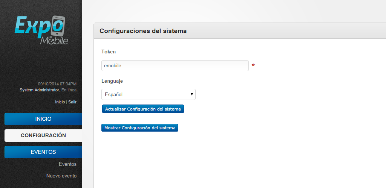
Task: Click the red required asterisk beside Token
Action: tap(253, 66)
